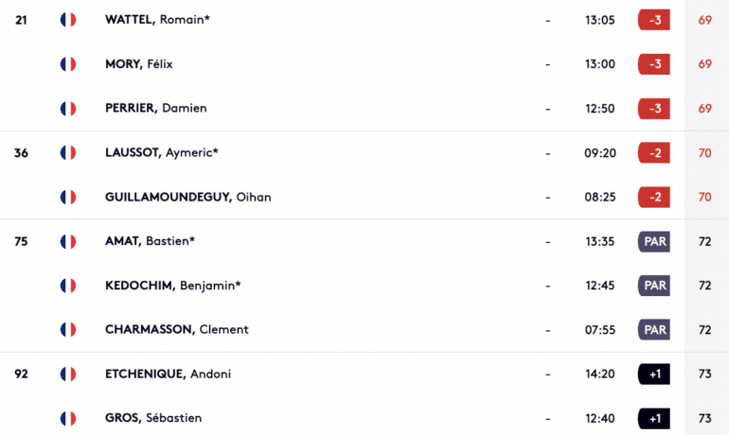Click the 13:05 tee time for WATTEL
The image size is (729, 435).
click(599, 20)
